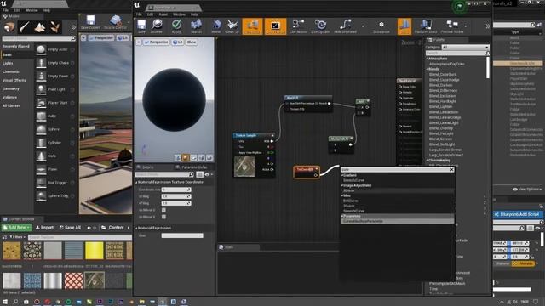Open the Lit view mode in material preview
The height and width of the screenshot is (306, 545).
click(178, 42)
